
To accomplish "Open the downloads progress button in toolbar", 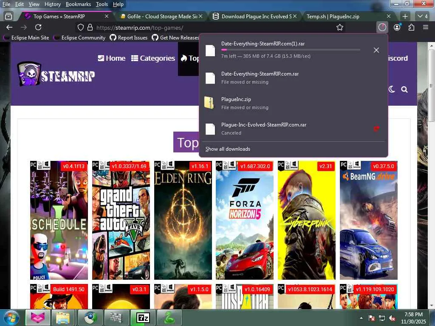I will pyautogui.click(x=382, y=27).
